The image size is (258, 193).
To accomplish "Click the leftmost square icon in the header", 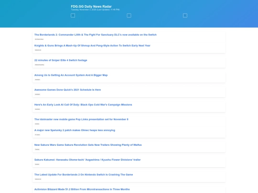I will [x=73, y=15].
